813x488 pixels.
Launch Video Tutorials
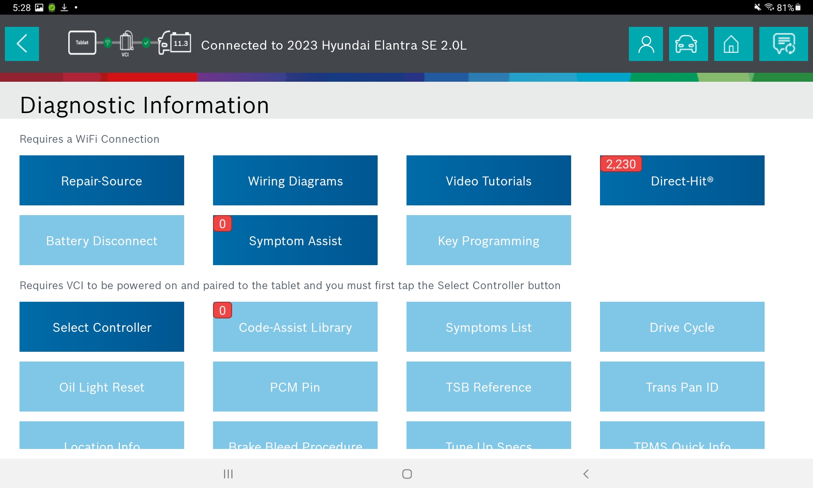[489, 181]
